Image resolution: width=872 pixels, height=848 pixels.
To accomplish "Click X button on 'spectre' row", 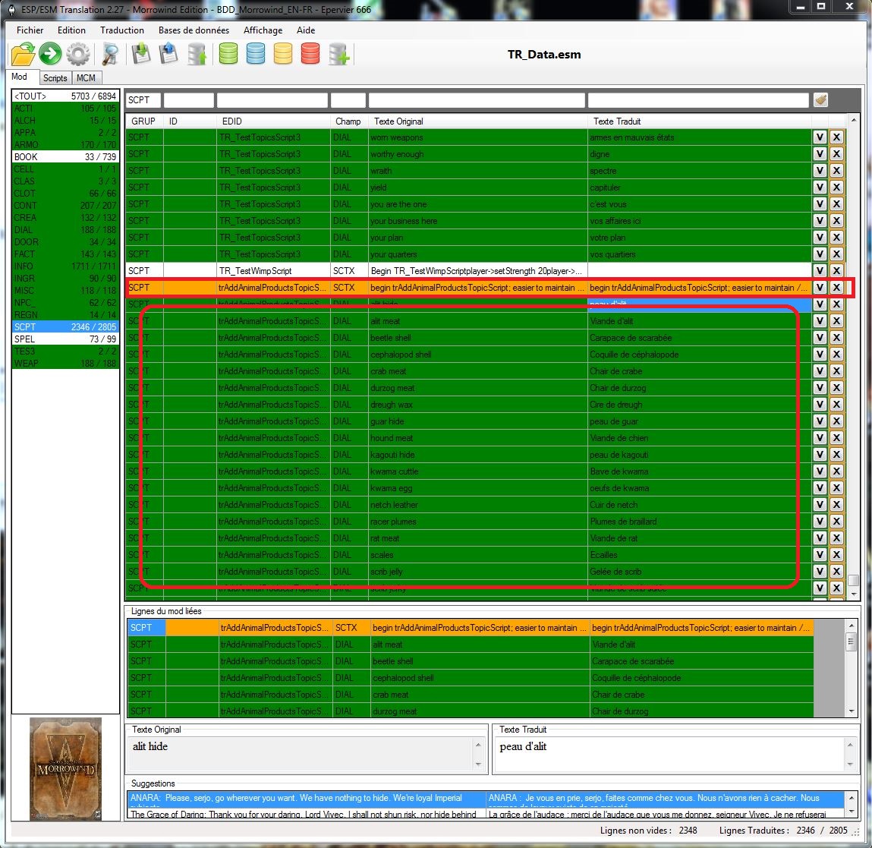I will pos(836,171).
